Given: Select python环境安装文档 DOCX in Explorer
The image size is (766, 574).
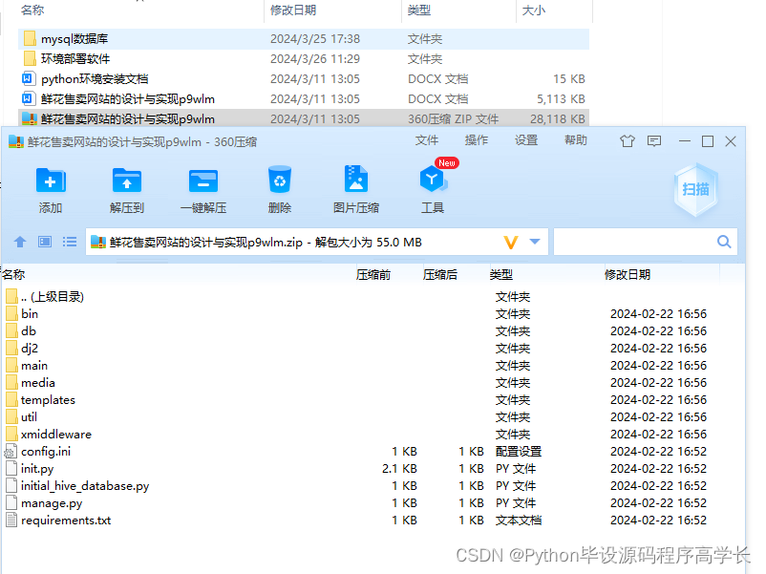Looking at the screenshot, I should pos(304,78).
